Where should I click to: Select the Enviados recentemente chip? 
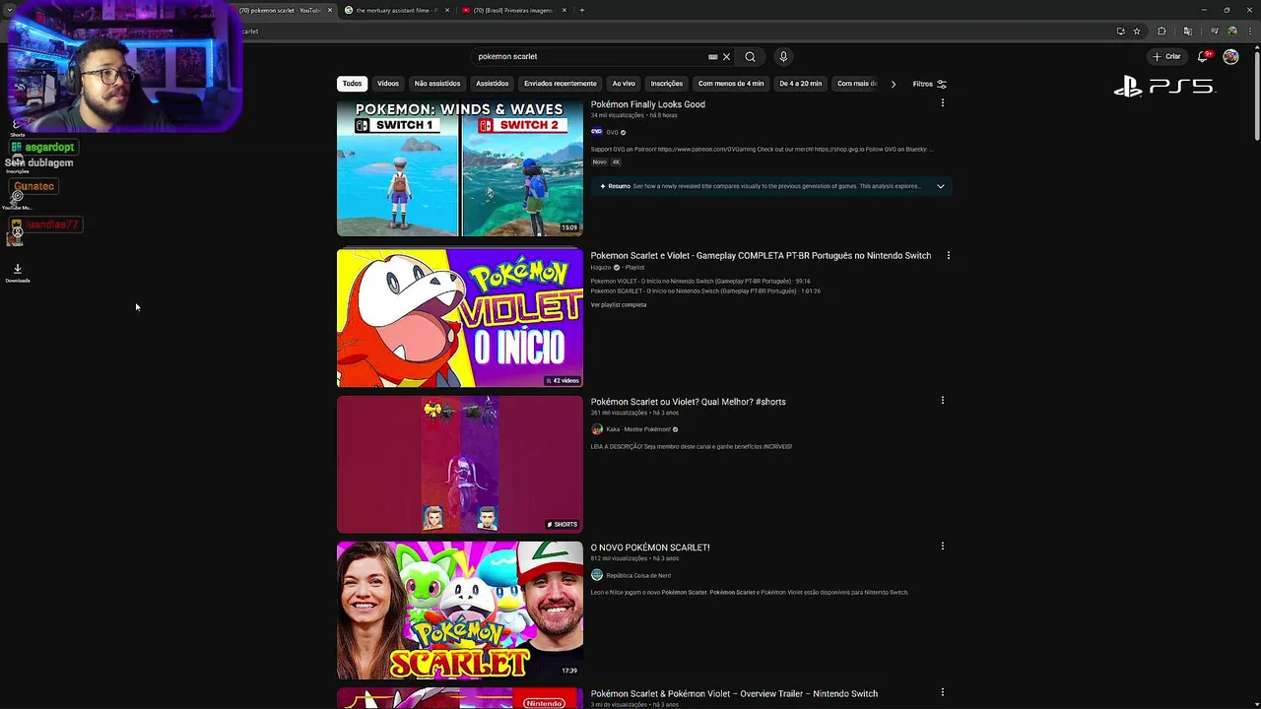(560, 84)
